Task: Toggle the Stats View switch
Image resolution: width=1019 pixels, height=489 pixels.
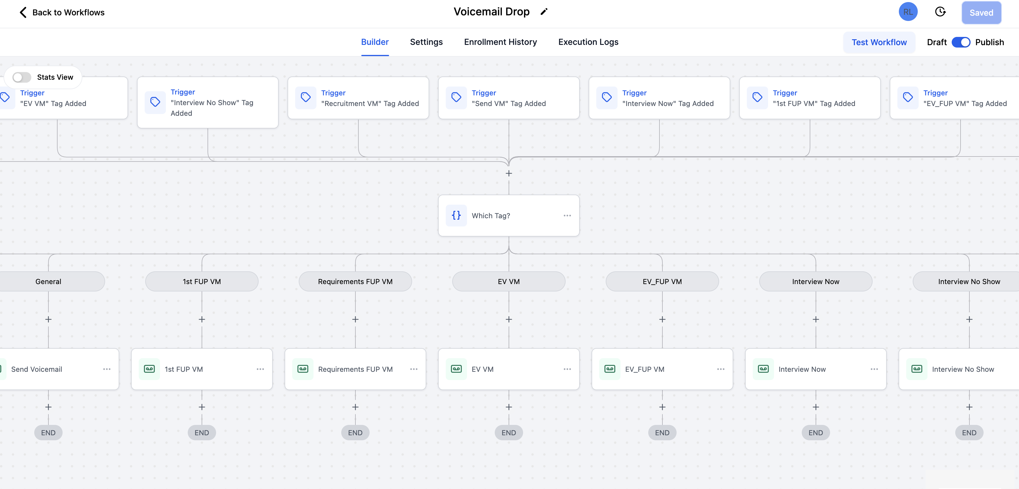Action: point(22,77)
